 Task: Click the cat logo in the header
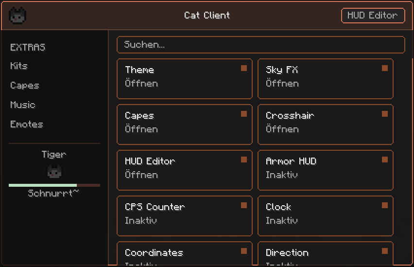[x=17, y=16]
